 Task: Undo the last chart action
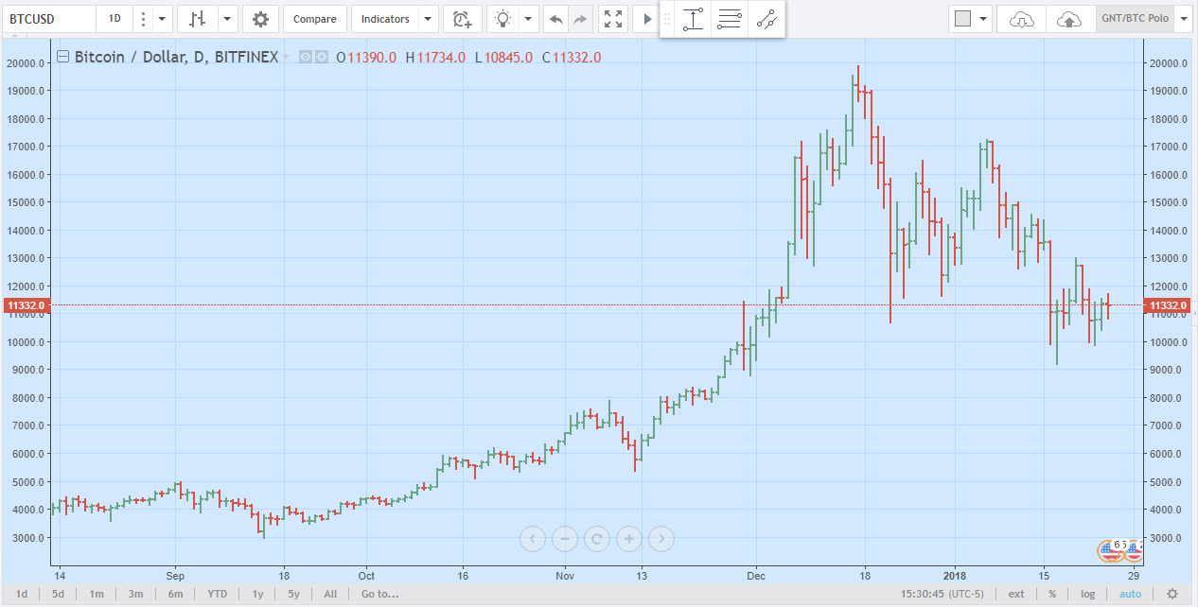556,19
